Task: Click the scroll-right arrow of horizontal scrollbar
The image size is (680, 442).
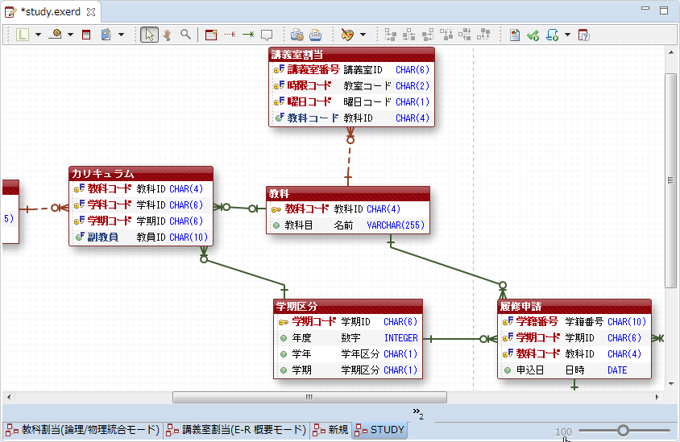Action: pyautogui.click(x=657, y=397)
